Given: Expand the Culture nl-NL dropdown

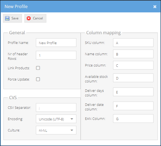Looking at the screenshot, I should click(x=56, y=130).
